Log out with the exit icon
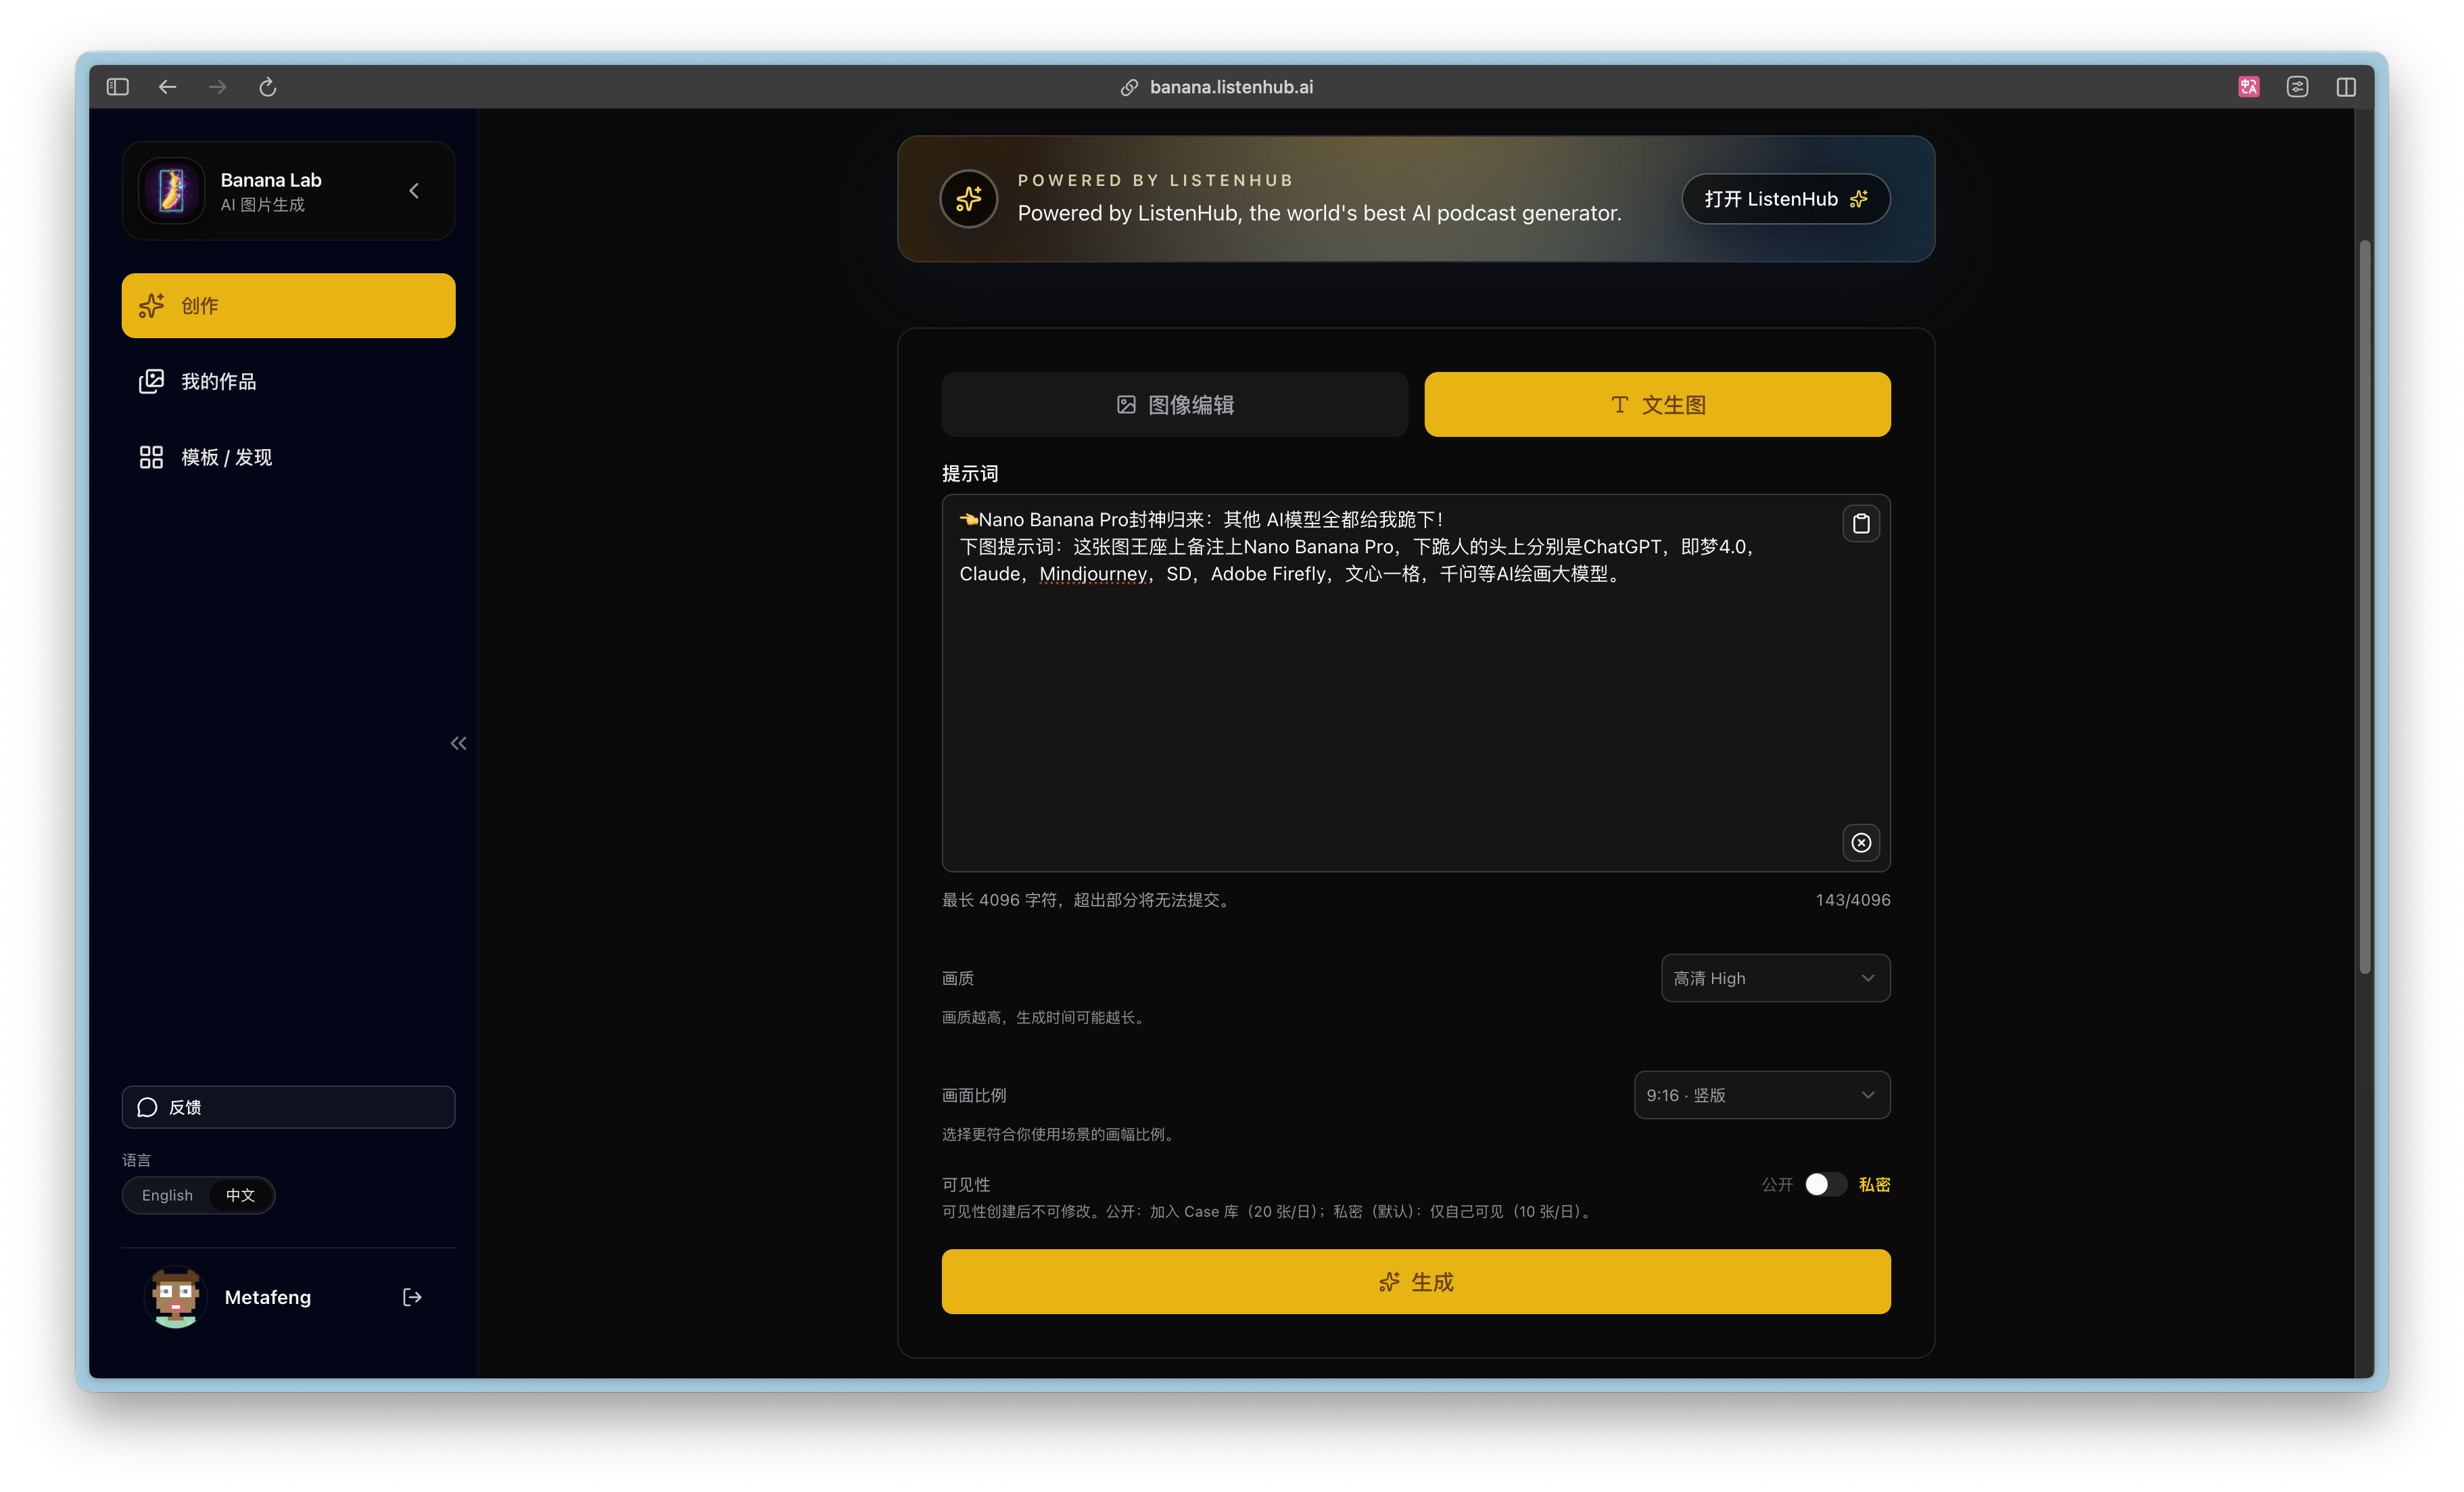2464x1492 pixels. [x=412, y=1297]
